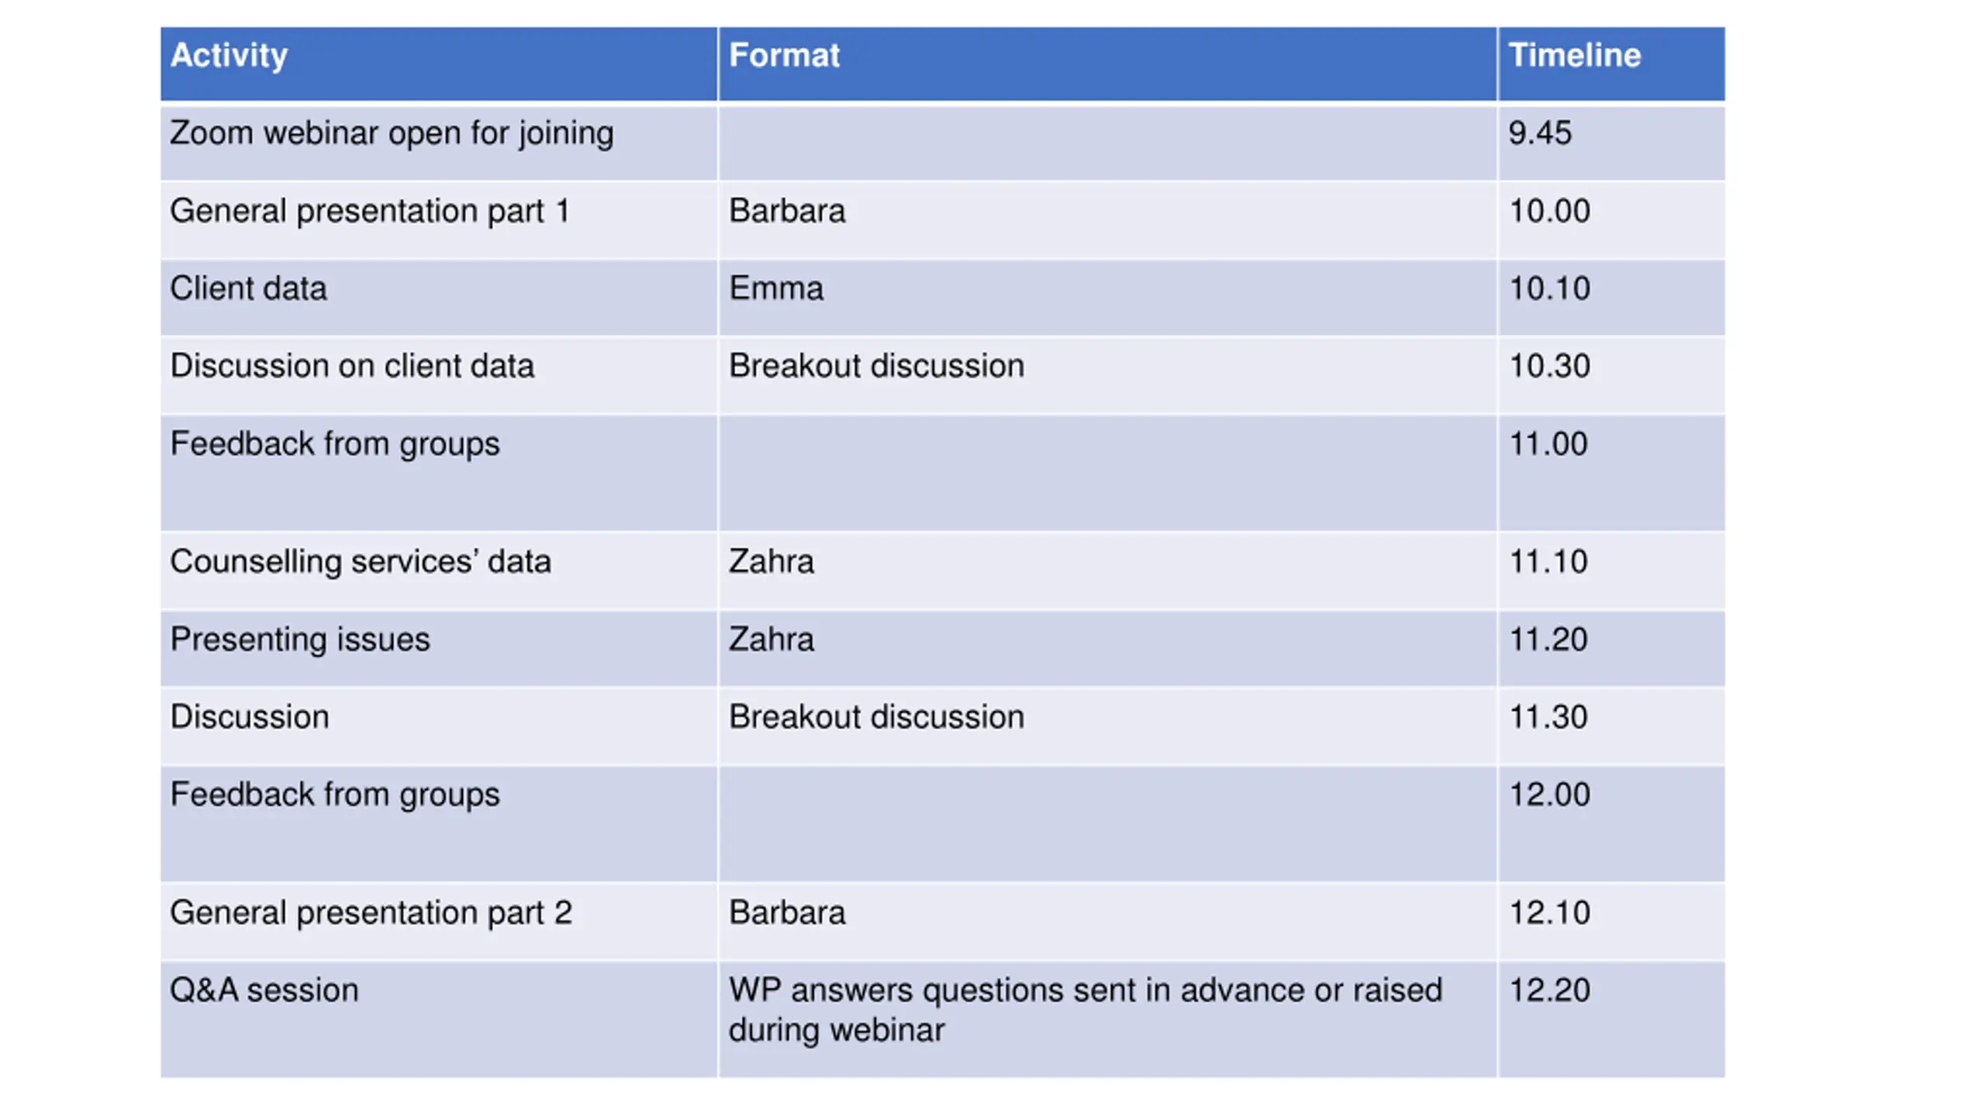The image size is (1985, 1116).
Task: Select the Format column header
Action: (1107, 64)
